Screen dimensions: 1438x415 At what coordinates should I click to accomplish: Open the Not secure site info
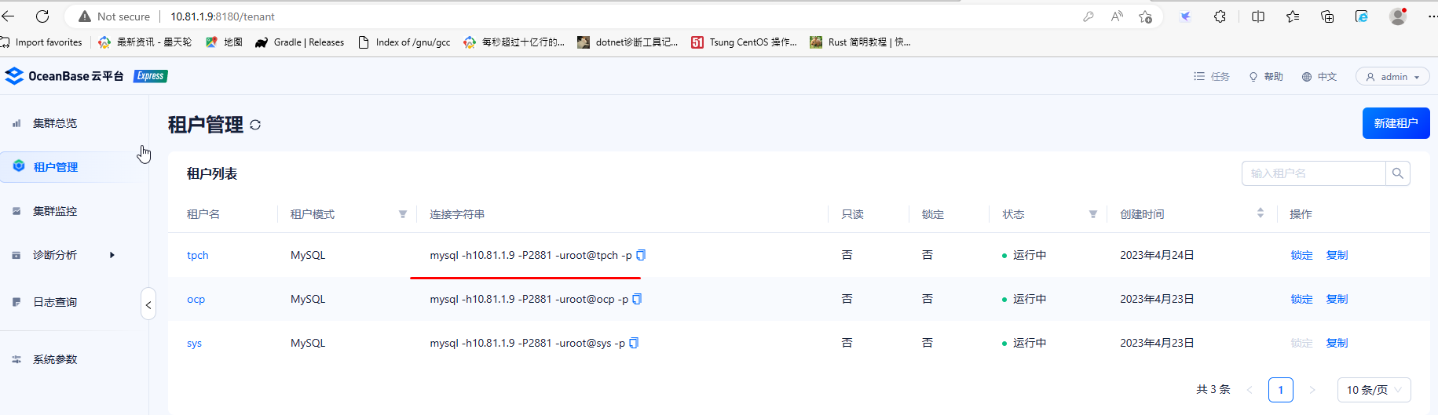[x=115, y=16]
